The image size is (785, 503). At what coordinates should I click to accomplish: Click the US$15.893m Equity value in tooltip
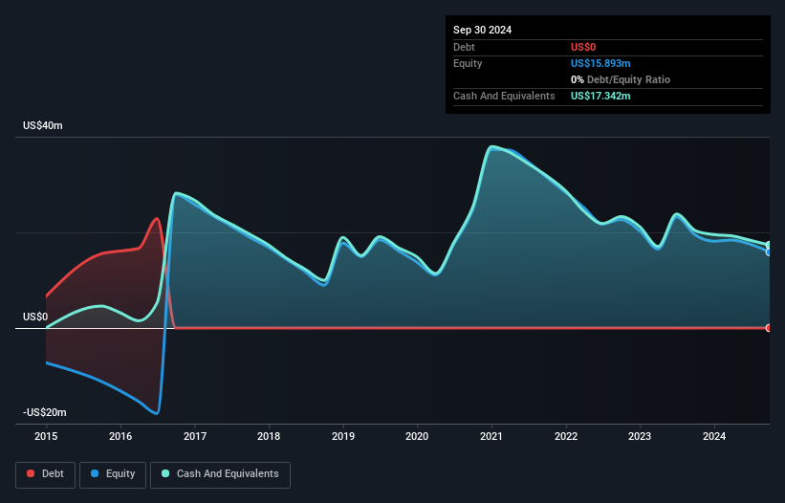click(x=600, y=63)
